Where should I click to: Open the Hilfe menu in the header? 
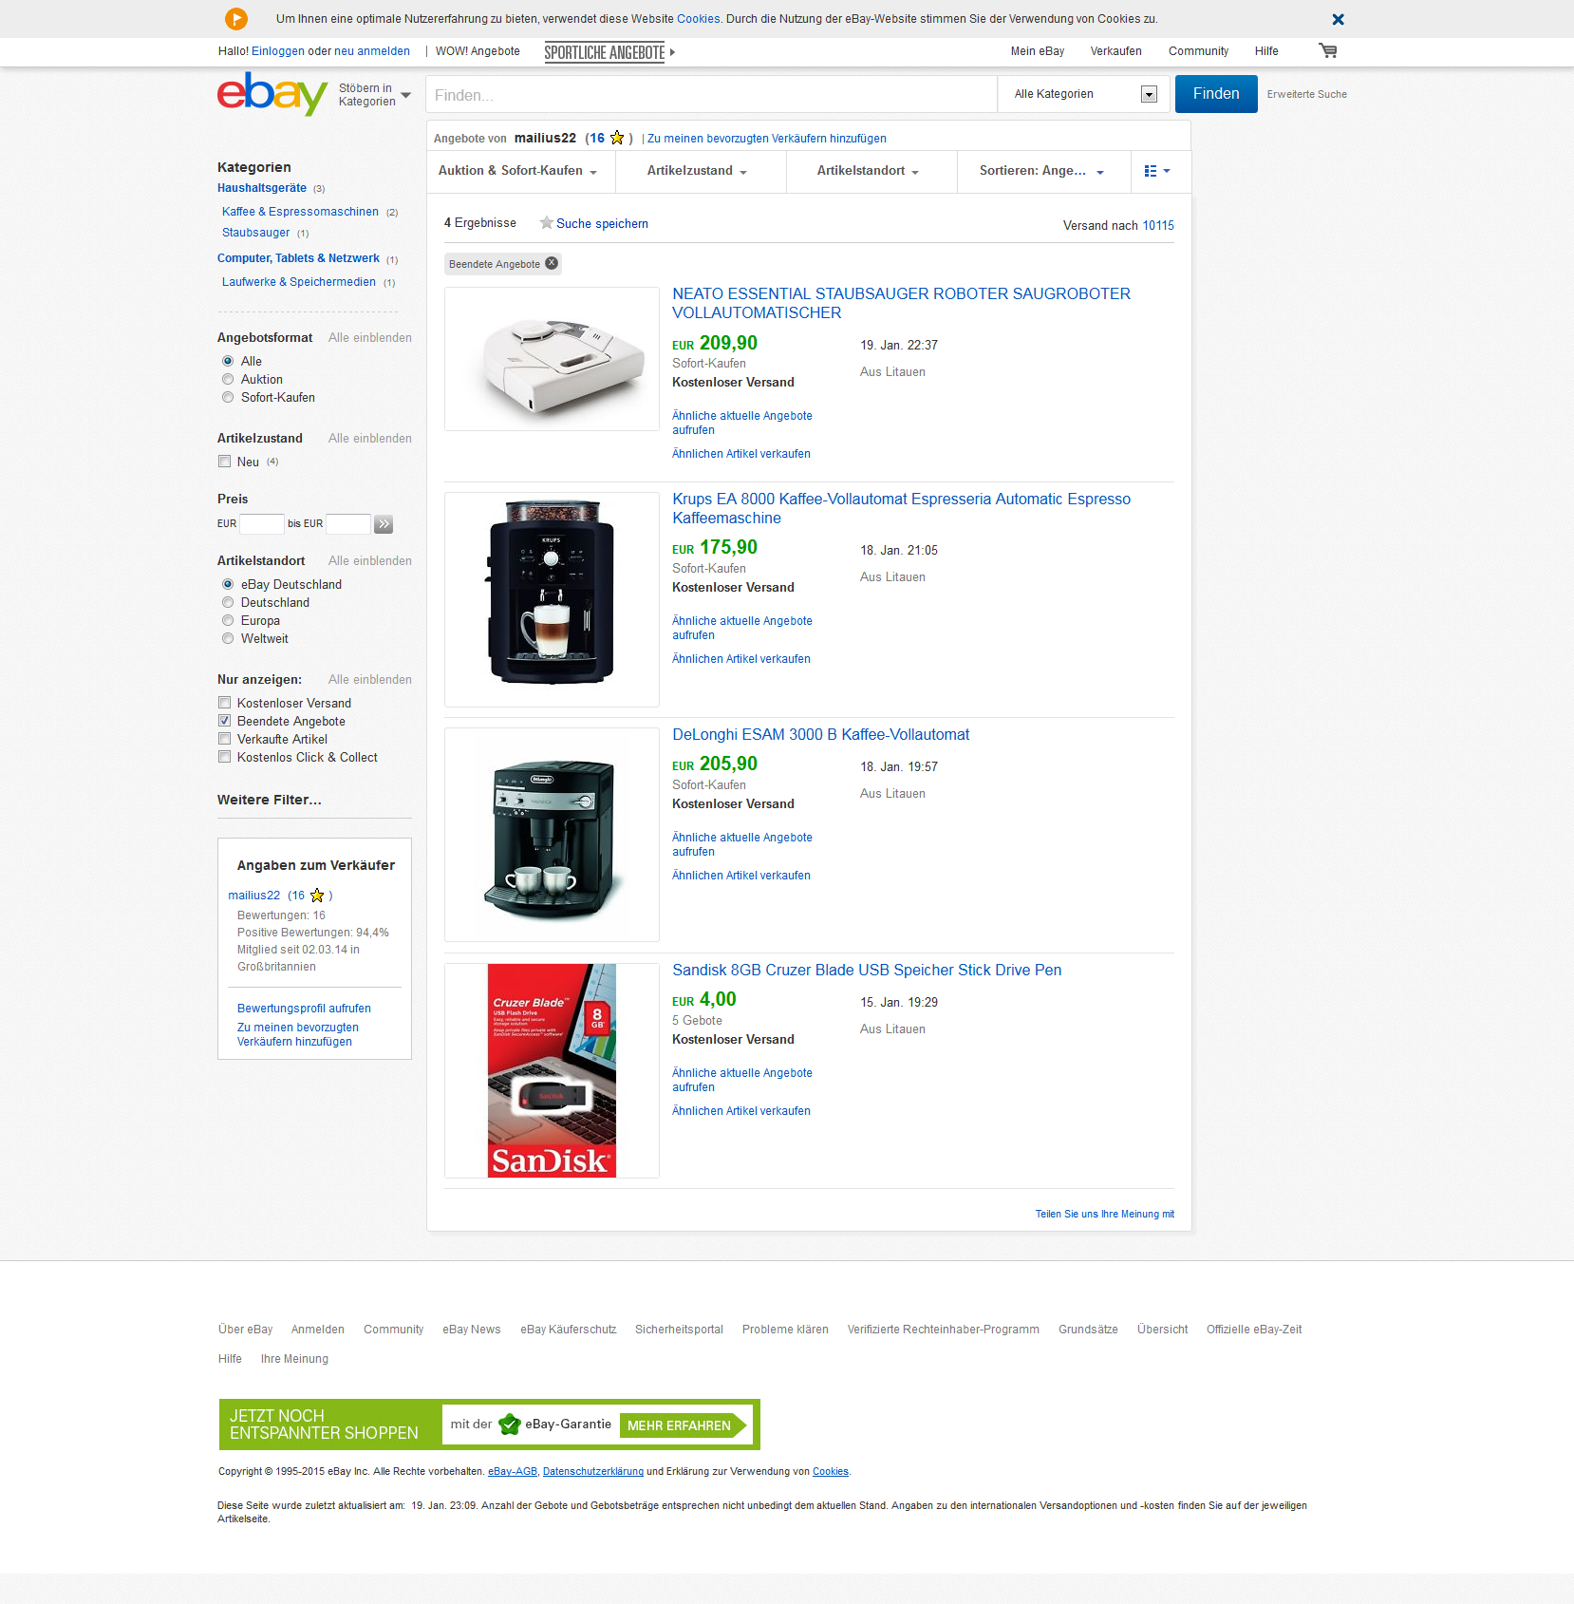(x=1266, y=51)
